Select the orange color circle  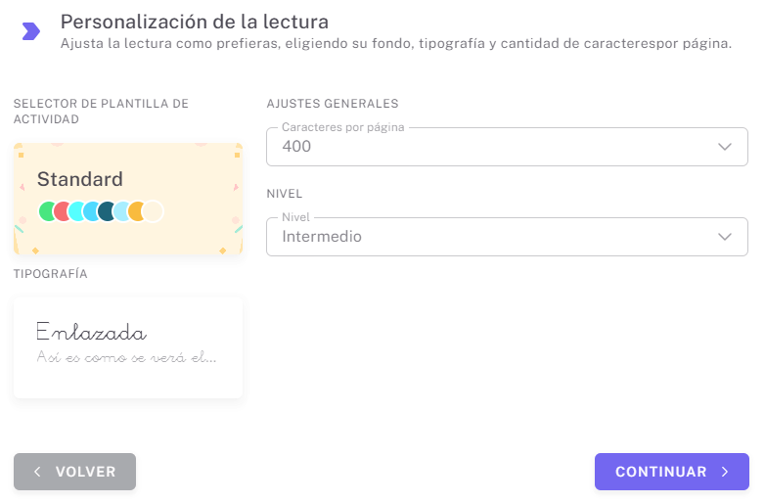pyautogui.click(x=138, y=211)
